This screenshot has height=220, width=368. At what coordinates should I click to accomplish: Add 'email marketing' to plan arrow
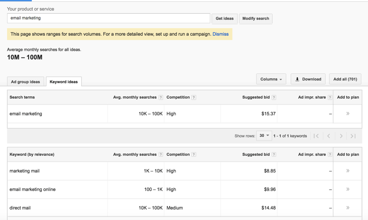348,114
